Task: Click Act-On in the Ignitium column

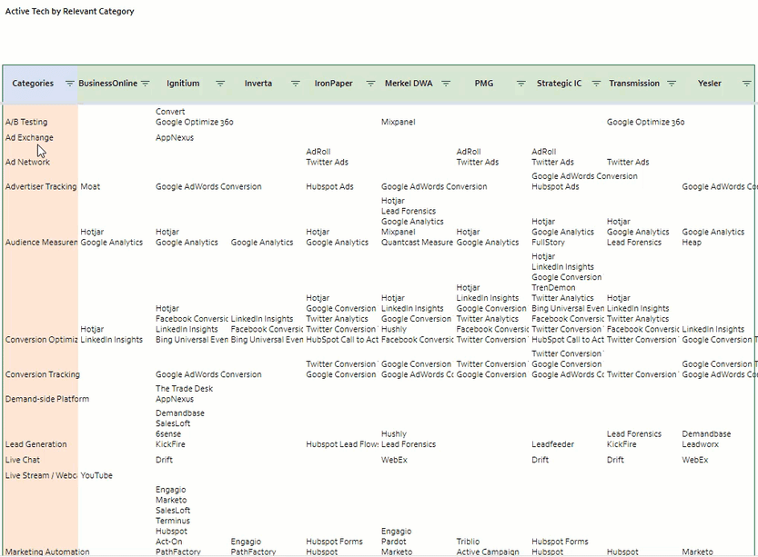Action: click(168, 542)
